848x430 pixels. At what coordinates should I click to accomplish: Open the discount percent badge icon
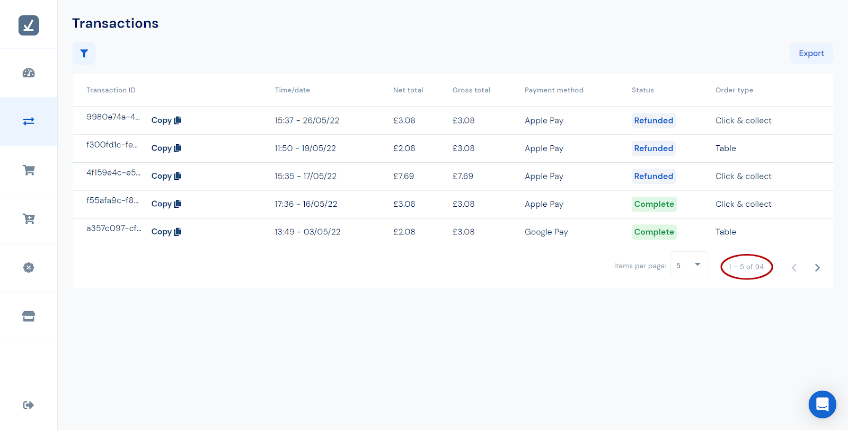(x=29, y=268)
